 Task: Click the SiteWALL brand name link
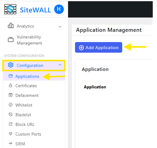pos(35,10)
